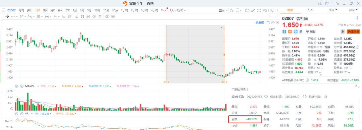Select the measurement ruler tool
This screenshot has height=130, width=362.
[x=47, y=16]
